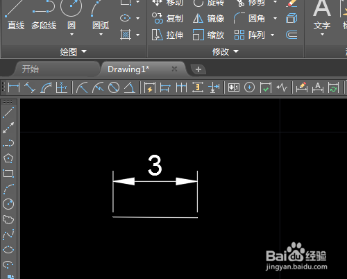Open the 圆 circle options dropdown arrow
The image size is (347, 279).
(71, 35)
